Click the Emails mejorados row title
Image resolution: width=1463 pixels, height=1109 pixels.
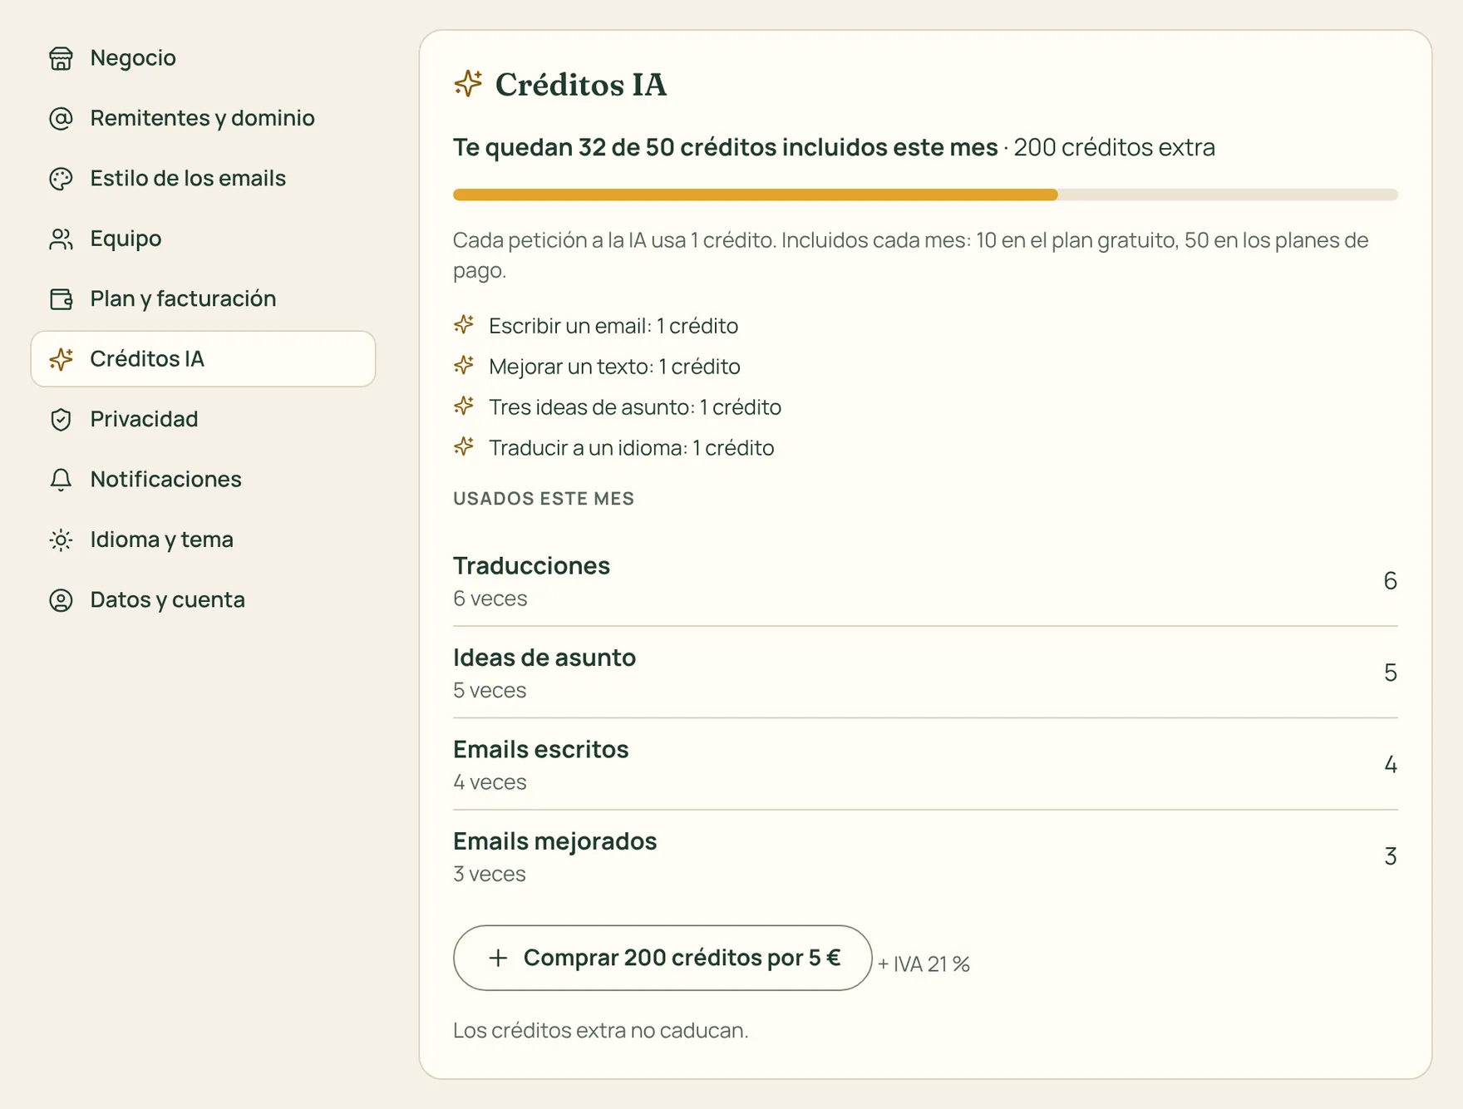(554, 841)
